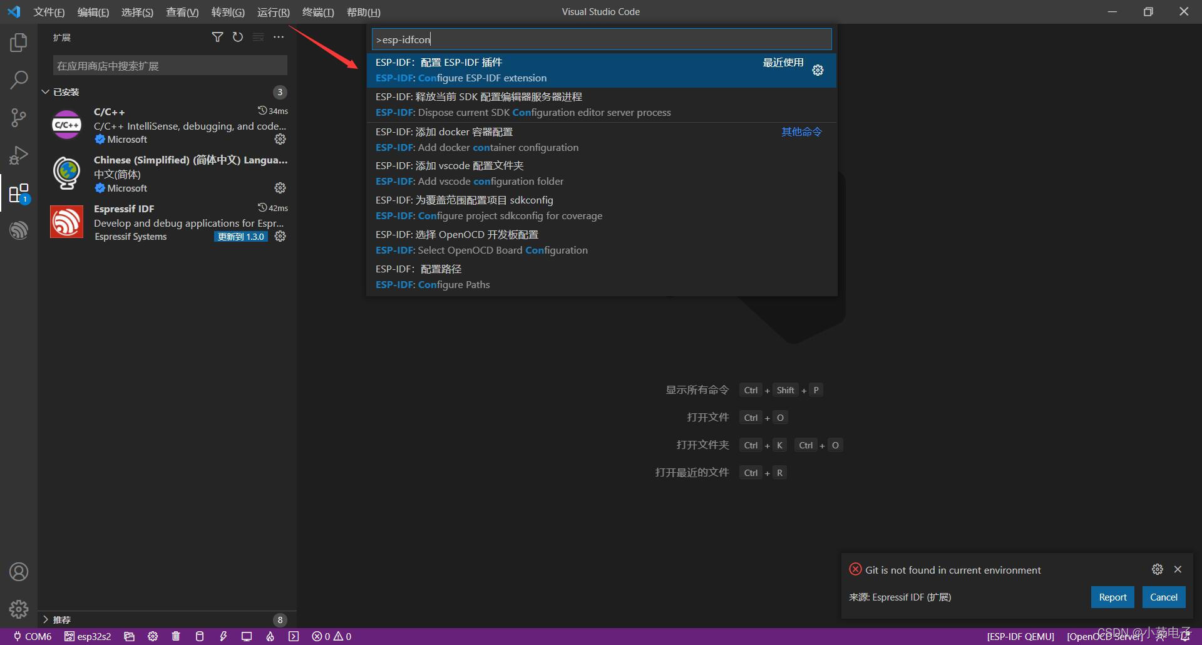Select the Extensions view icon
The image size is (1202, 645).
(19, 193)
